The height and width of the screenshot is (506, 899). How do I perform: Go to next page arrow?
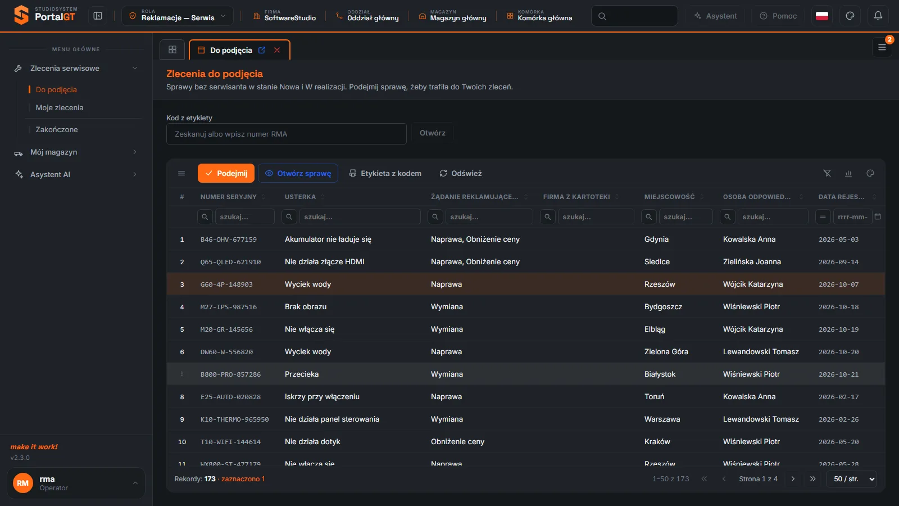pyautogui.click(x=793, y=479)
